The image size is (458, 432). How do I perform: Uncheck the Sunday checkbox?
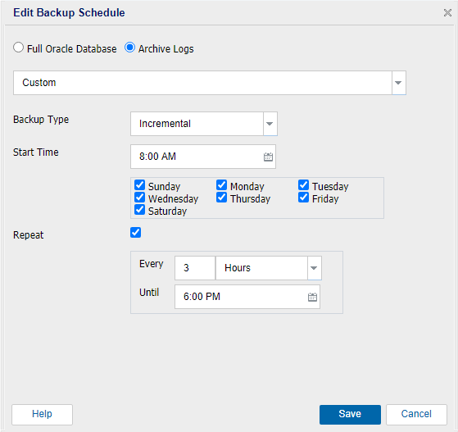point(139,185)
